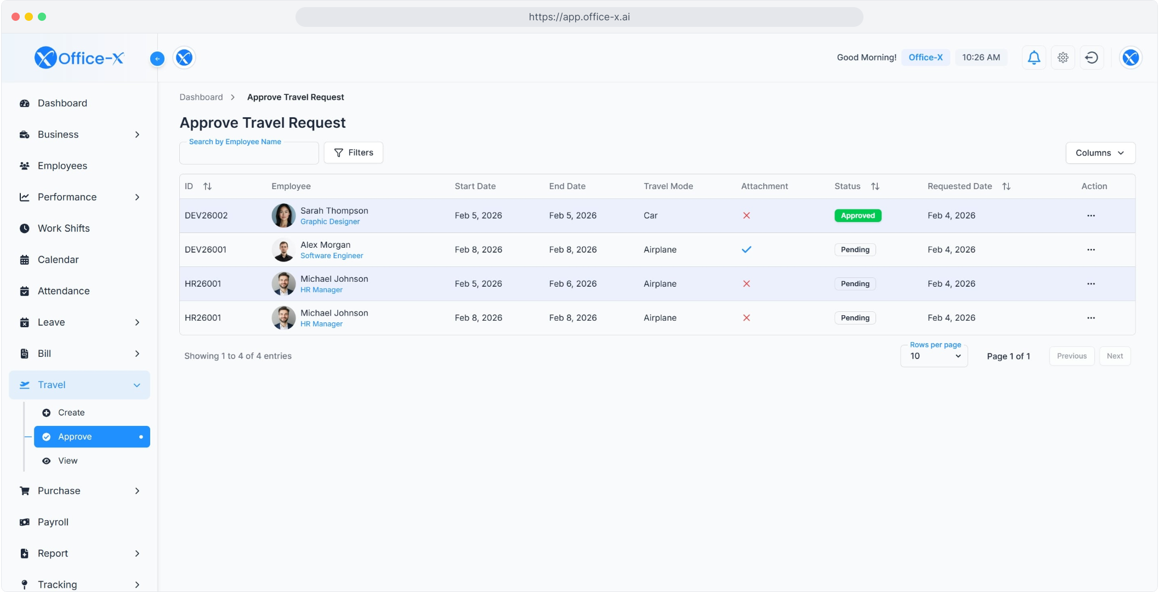
Task: Open Rows per page selector
Action: tap(934, 356)
